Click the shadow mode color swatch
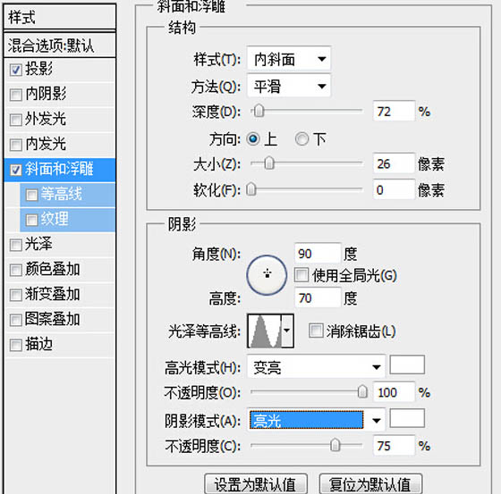501x494 pixels. coord(407,418)
